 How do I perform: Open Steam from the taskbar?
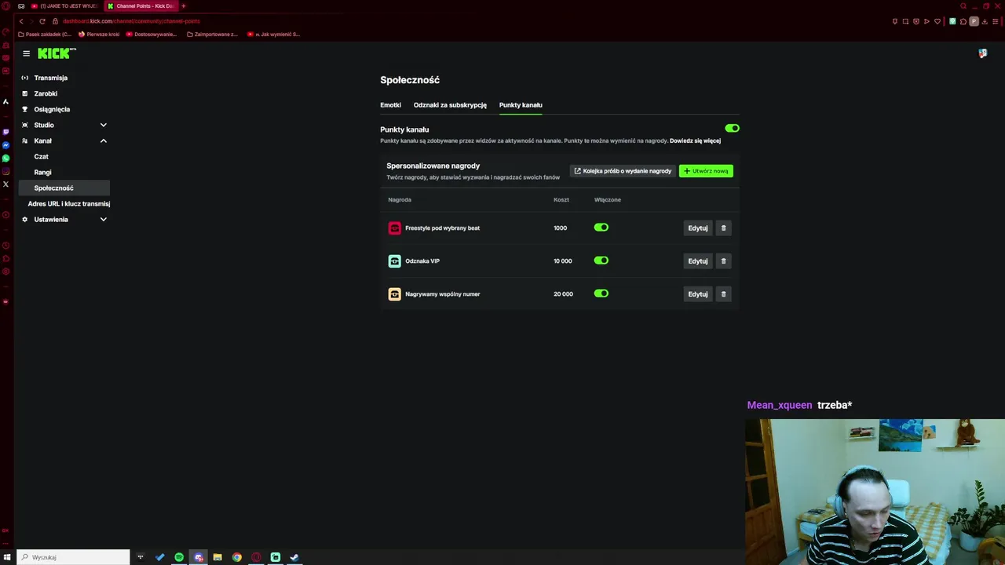[294, 557]
